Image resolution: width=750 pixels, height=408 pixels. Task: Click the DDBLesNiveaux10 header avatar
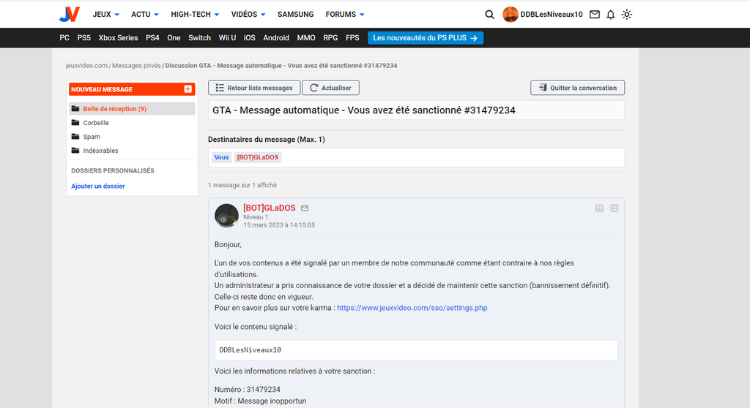pos(510,15)
